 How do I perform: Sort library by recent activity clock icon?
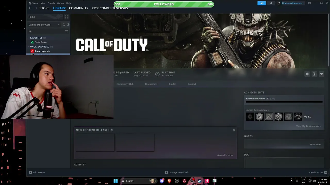coord(64,25)
